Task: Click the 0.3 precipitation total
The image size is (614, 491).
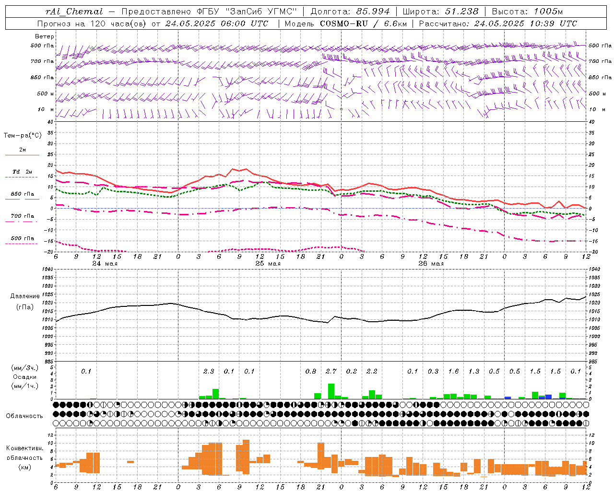Action: [x=433, y=371]
